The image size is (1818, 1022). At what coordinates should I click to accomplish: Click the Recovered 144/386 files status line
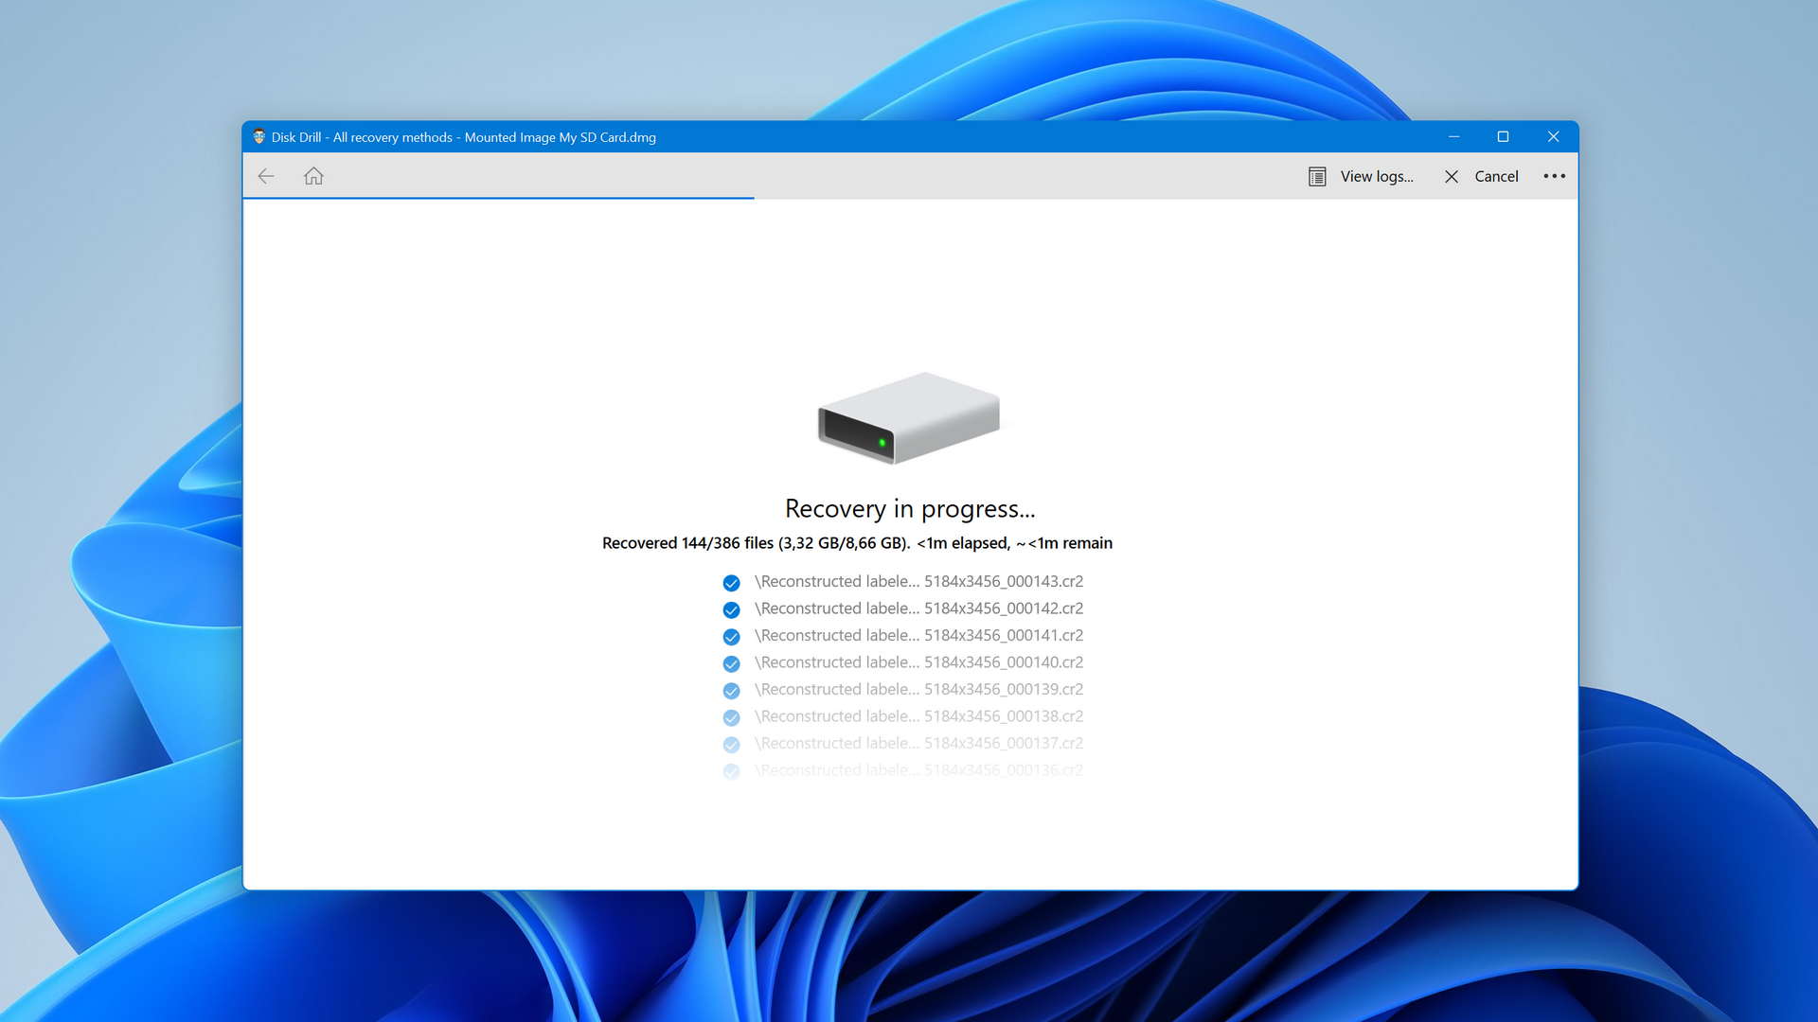[x=857, y=543]
